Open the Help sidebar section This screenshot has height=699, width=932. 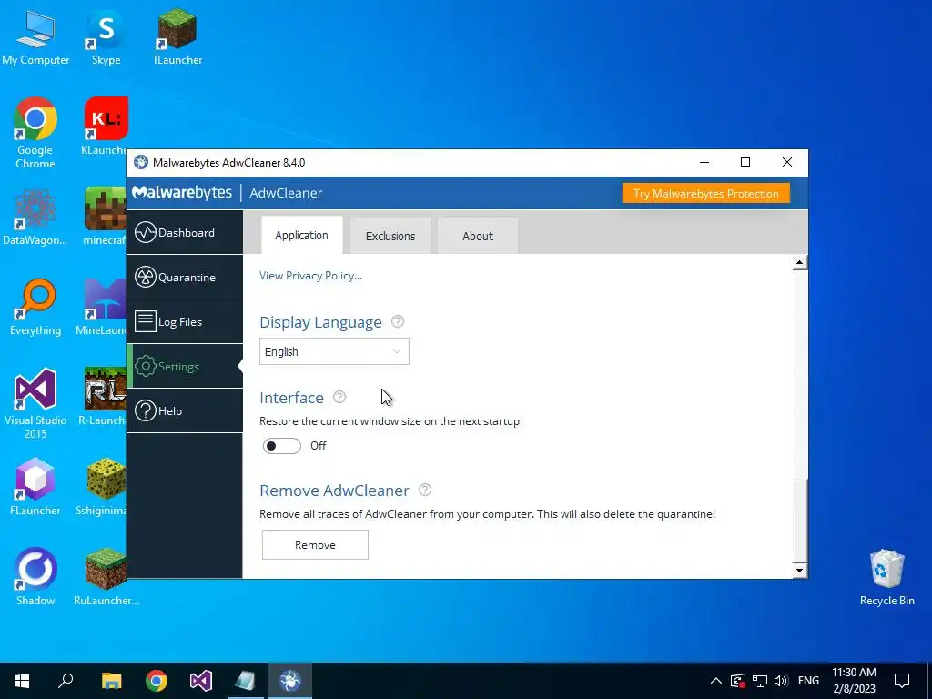pos(184,410)
